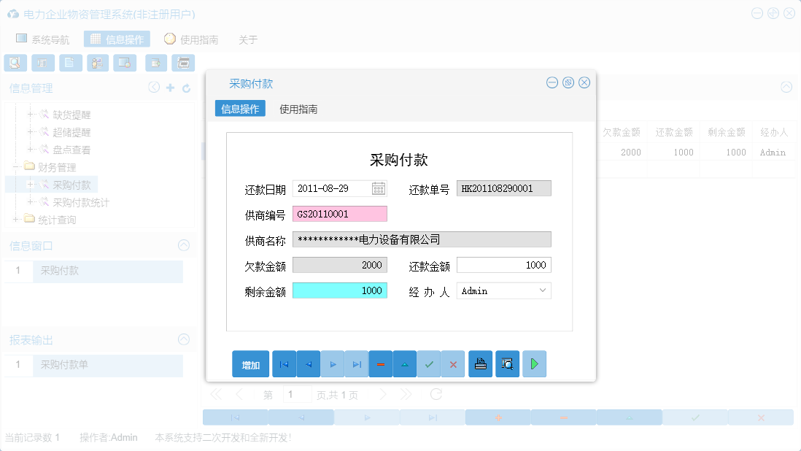801x451 pixels.
Task: Select the magnifier search icon in top toolbar
Action: [x=15, y=63]
